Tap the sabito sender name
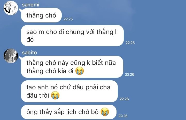The width and height of the screenshot is (186, 120). click(29, 53)
